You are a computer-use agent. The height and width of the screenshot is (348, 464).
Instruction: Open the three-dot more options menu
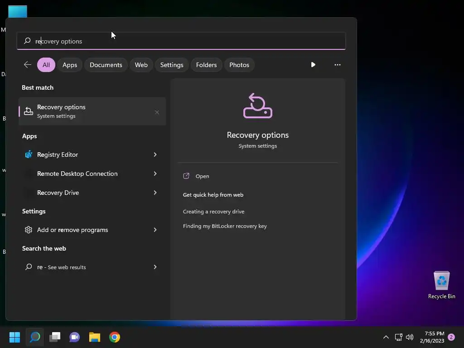point(337,64)
